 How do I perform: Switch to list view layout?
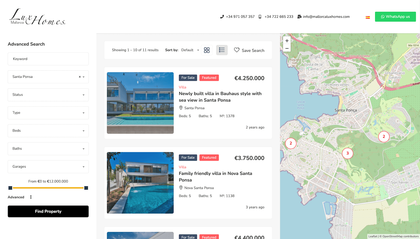[222, 50]
